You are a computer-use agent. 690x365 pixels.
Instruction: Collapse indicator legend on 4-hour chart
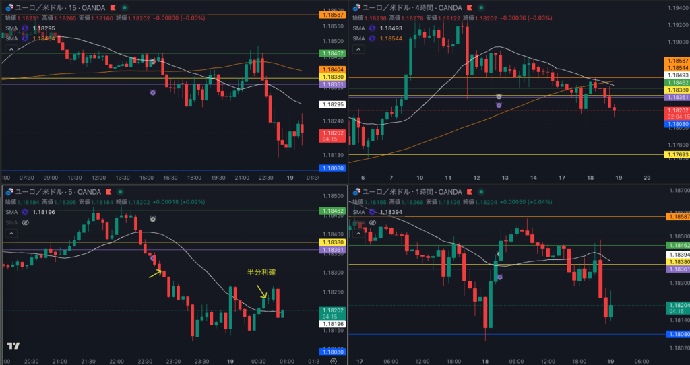358,49
